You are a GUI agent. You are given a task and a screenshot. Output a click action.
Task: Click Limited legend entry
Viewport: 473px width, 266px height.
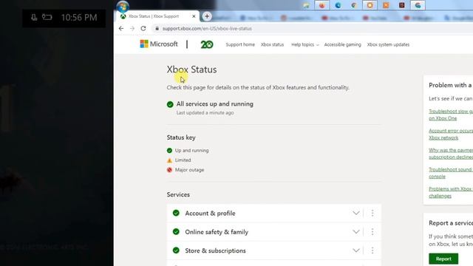coord(179,160)
